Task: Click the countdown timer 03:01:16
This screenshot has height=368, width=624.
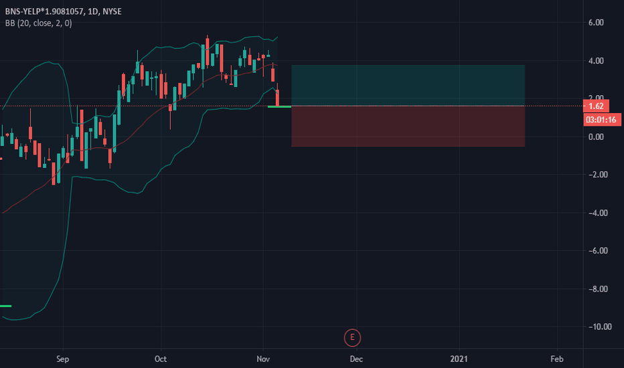Action: (601, 120)
